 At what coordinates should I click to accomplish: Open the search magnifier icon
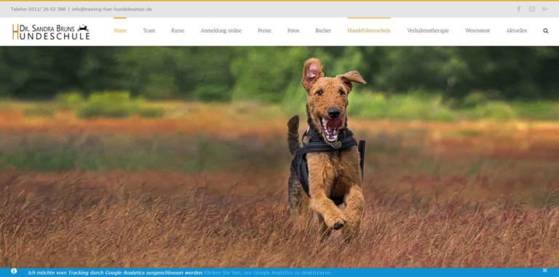pyautogui.click(x=545, y=31)
